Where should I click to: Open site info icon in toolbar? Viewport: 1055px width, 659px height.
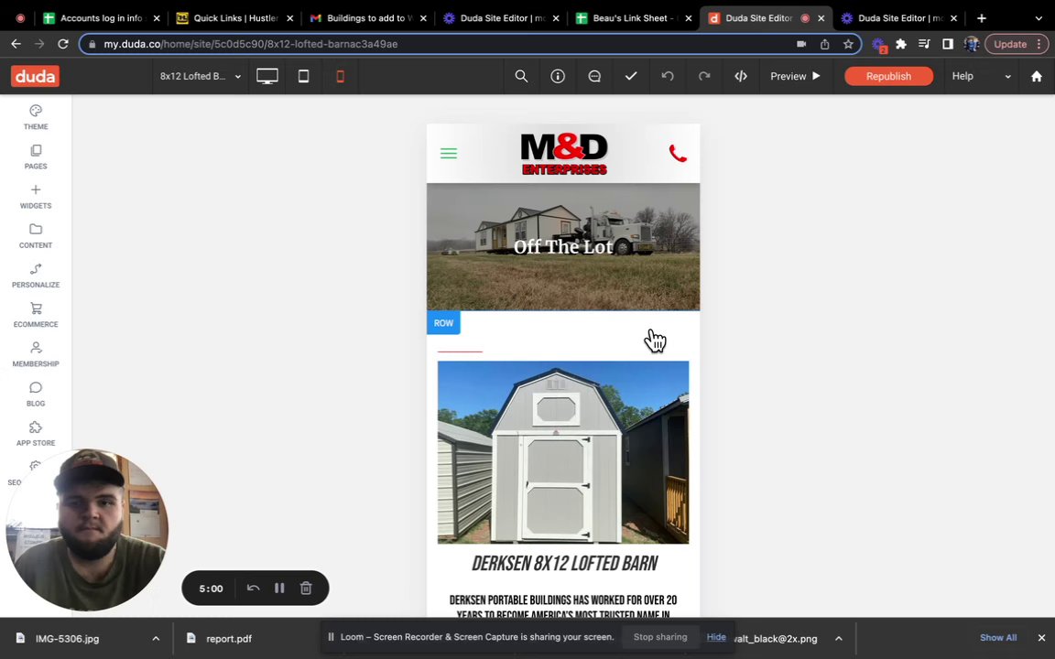coord(558,76)
